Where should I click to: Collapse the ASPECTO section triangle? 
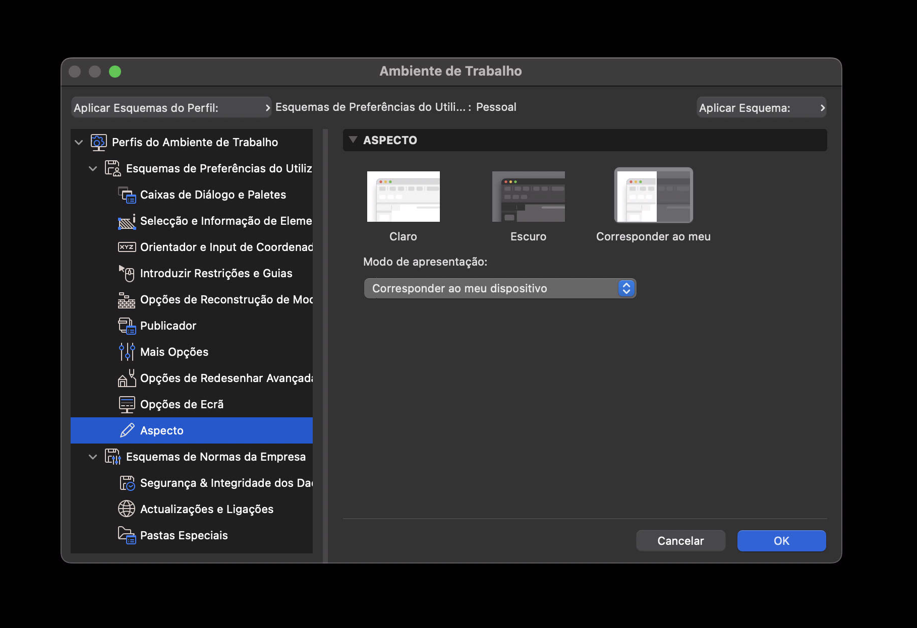click(x=353, y=140)
